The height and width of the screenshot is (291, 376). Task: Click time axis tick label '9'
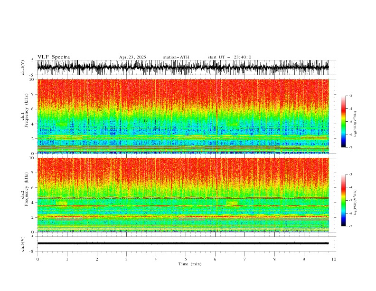304,259
